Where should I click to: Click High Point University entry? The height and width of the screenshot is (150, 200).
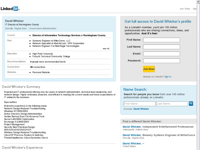click(43, 54)
